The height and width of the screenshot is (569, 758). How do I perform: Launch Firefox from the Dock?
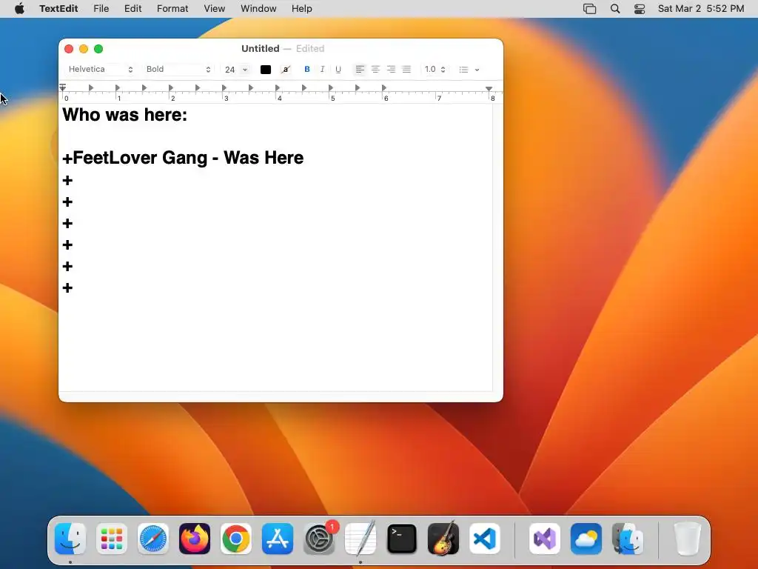[x=195, y=539]
